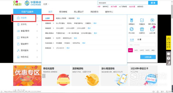Click the device icon beside 智能硬件

[18, 44]
